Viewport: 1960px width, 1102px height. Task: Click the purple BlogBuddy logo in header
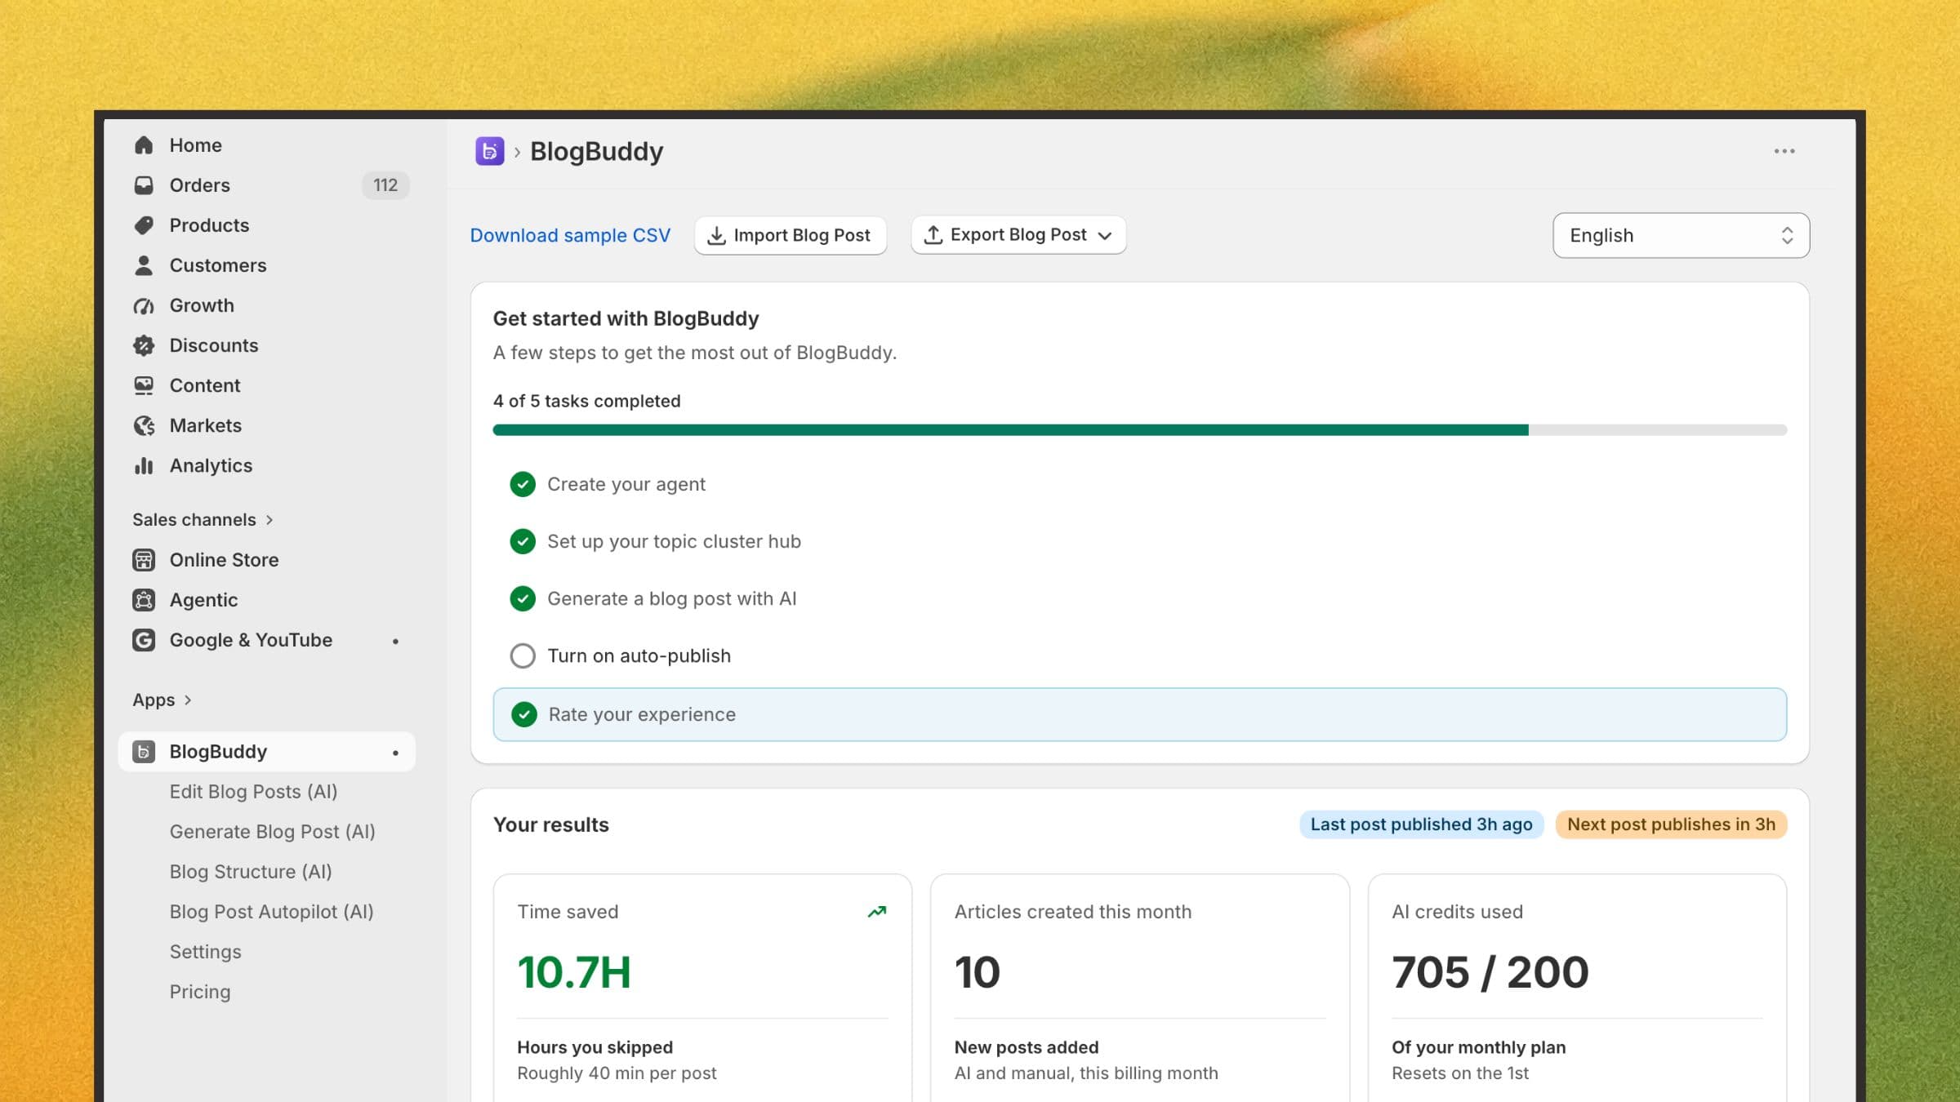pyautogui.click(x=490, y=151)
